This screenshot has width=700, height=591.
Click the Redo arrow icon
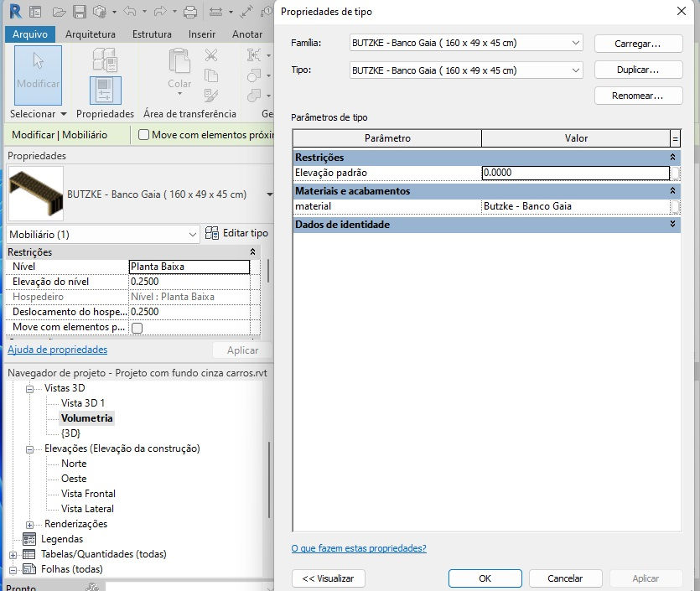point(160,11)
